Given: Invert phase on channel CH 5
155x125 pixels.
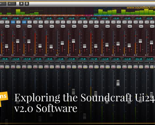Looking at the screenshot, I should [18, 22].
